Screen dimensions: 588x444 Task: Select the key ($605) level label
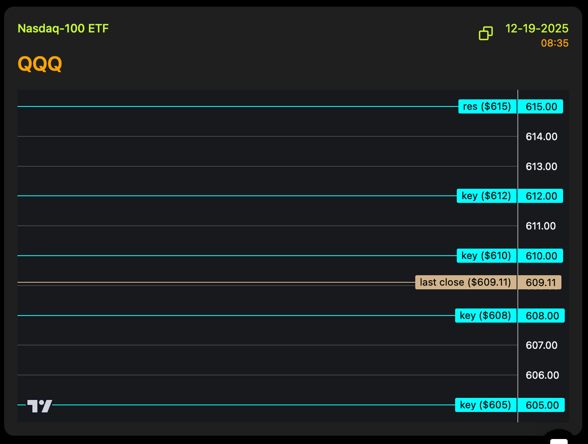click(485, 405)
